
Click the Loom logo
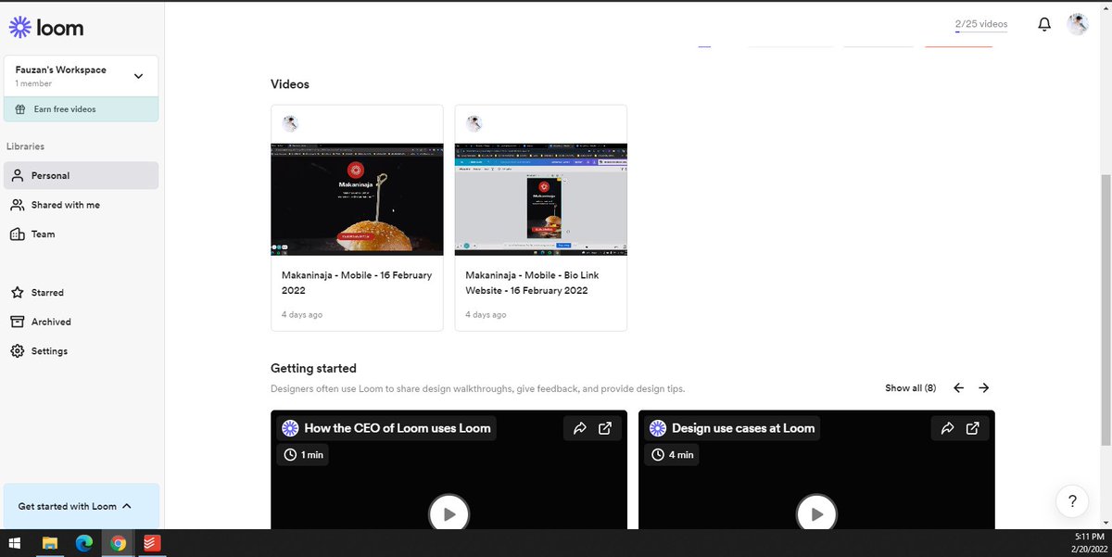point(46,28)
